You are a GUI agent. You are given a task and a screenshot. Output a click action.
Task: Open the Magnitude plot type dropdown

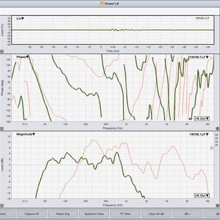(x=26, y=134)
